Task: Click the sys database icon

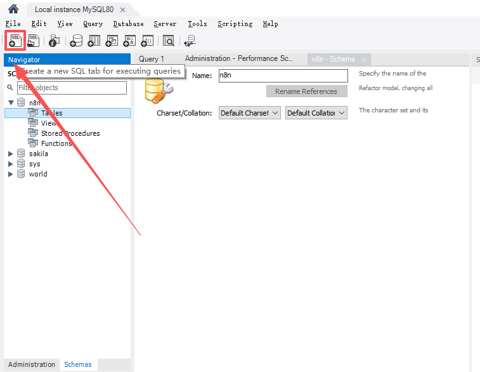Action: pyautogui.click(x=21, y=163)
